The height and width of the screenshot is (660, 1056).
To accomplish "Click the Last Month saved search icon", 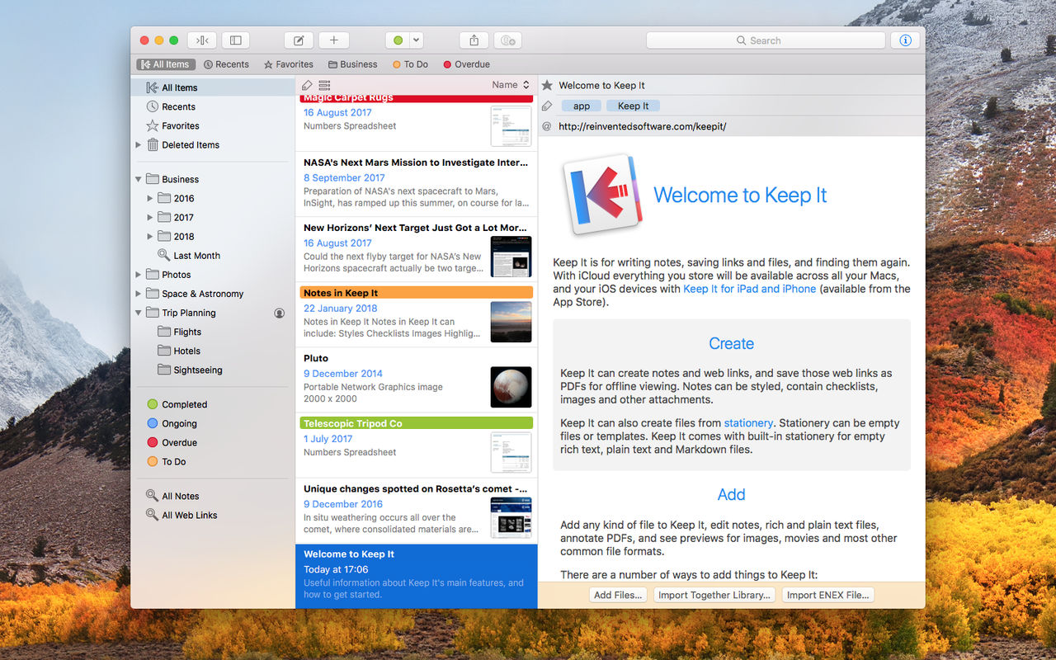I will tap(164, 256).
